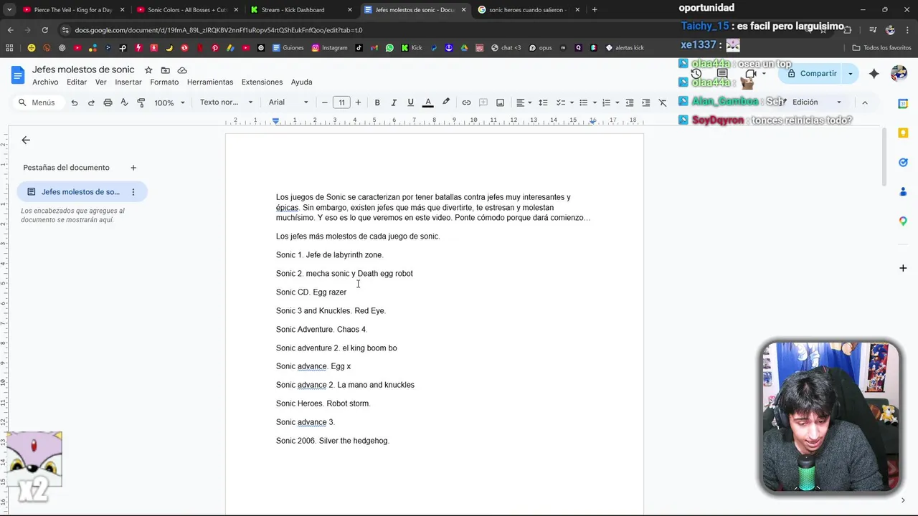Open the Google Maps side panel icon

coord(903,221)
